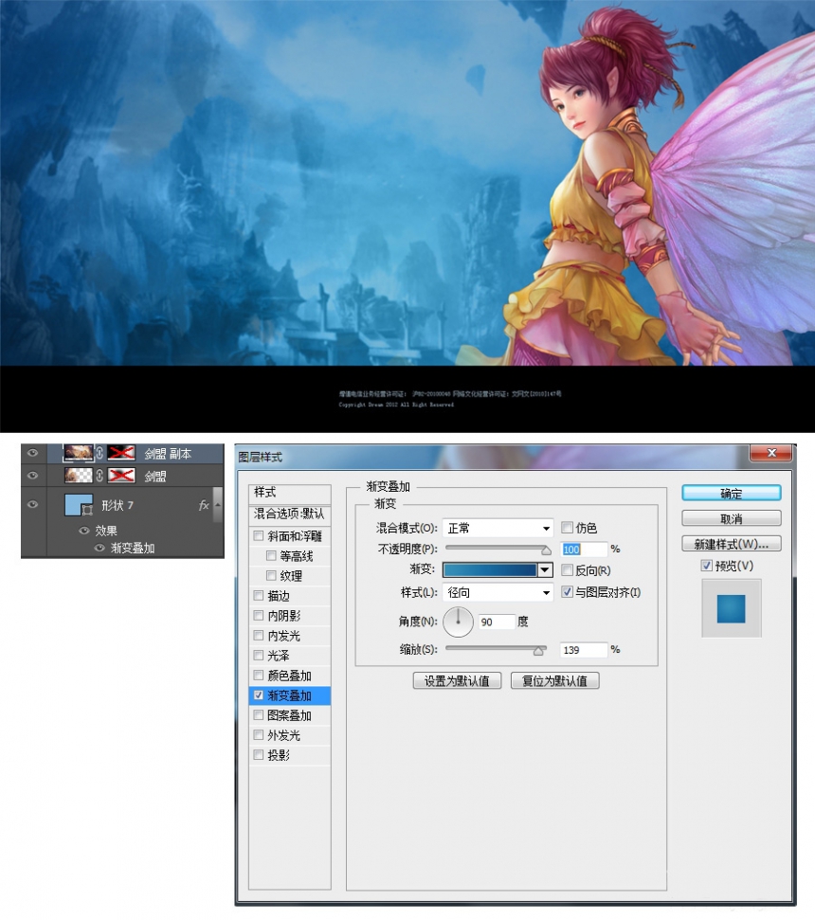The width and height of the screenshot is (815, 920).
Task: Click the disabled mask icon on 剑盟 layer
Action: click(121, 476)
